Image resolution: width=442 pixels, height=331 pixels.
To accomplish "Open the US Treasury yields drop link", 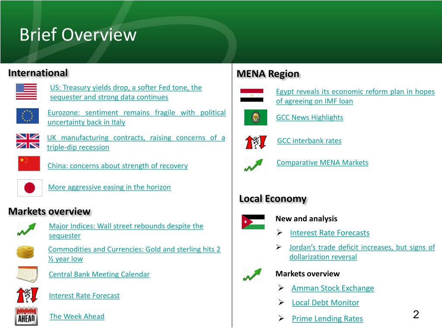I will pyautogui.click(x=126, y=92).
